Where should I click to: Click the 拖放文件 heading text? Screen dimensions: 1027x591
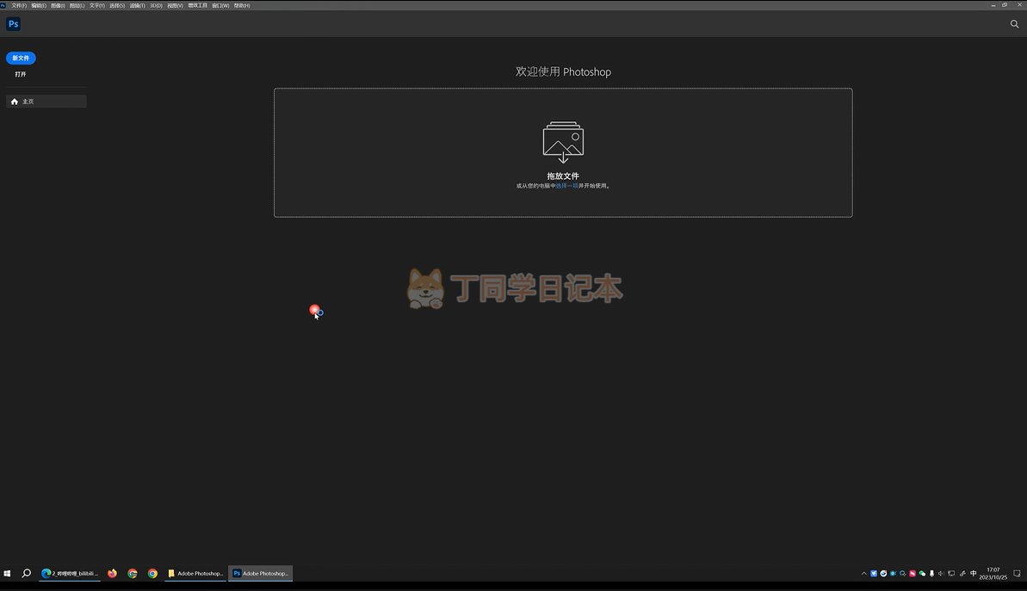563,175
